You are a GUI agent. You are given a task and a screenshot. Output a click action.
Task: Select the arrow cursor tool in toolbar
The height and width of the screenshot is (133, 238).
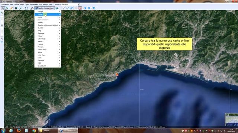click(x=3, y=8)
